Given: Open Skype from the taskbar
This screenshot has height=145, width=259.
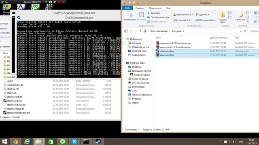Looking at the screenshot, I should pyautogui.click(x=74, y=141).
